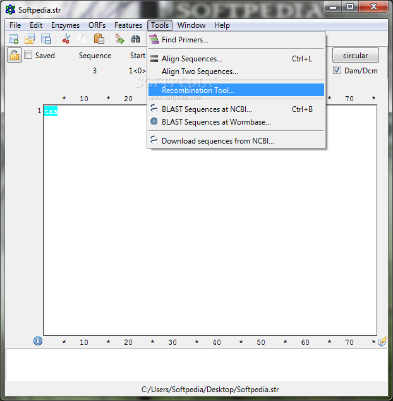Maximize the Softpedia.str window
This screenshot has width=393, height=401.
click(350, 6)
